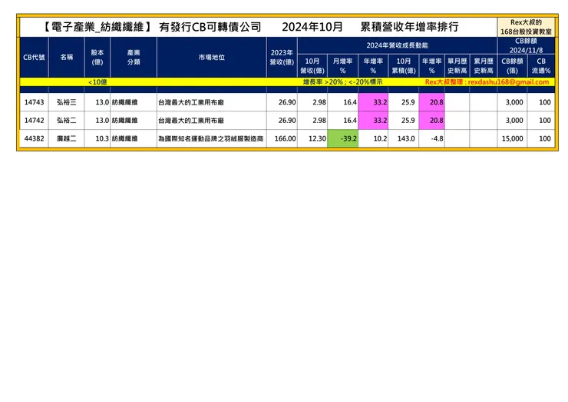568x402 pixels.
Task: Click the CB流通% column header
Action: click(x=541, y=65)
